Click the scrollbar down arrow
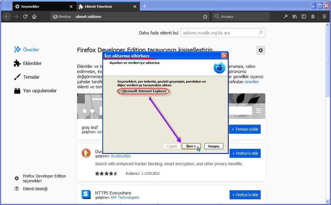Viewport: 331px width, 205px height. coord(327,201)
